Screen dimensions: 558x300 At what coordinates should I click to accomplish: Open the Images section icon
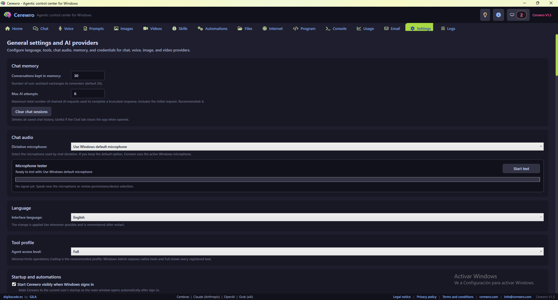(x=116, y=28)
